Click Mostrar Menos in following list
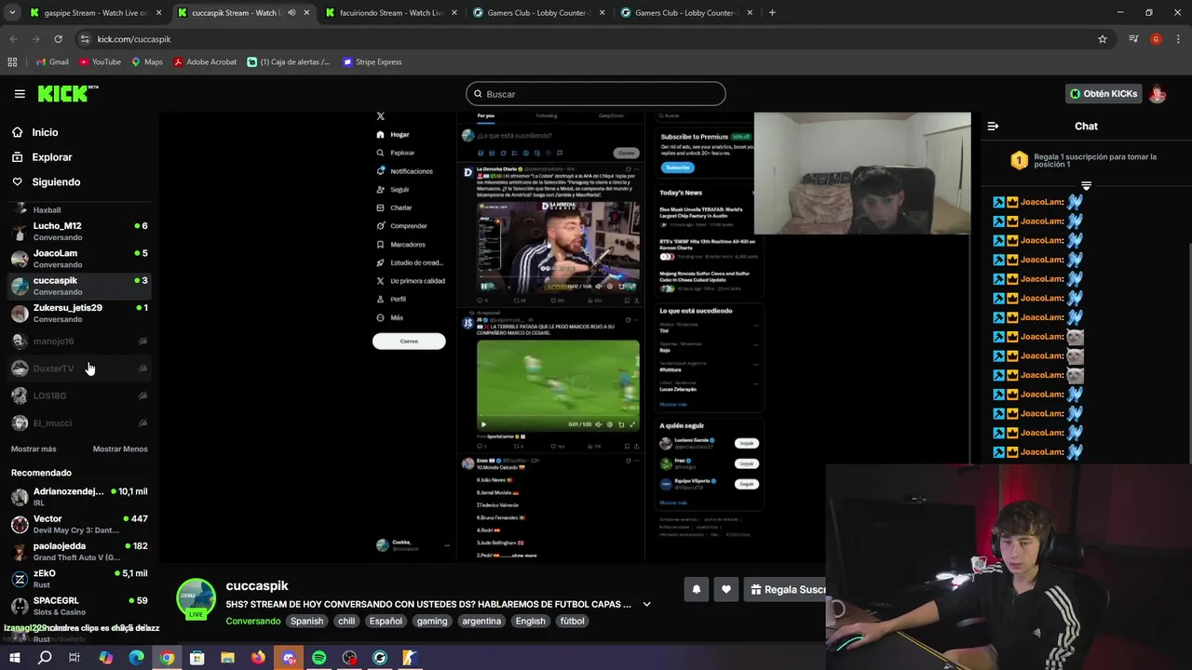 [x=120, y=449]
